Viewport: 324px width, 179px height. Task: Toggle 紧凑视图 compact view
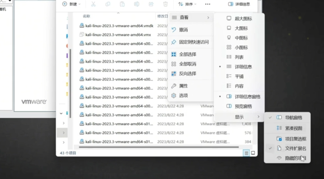click(287, 128)
